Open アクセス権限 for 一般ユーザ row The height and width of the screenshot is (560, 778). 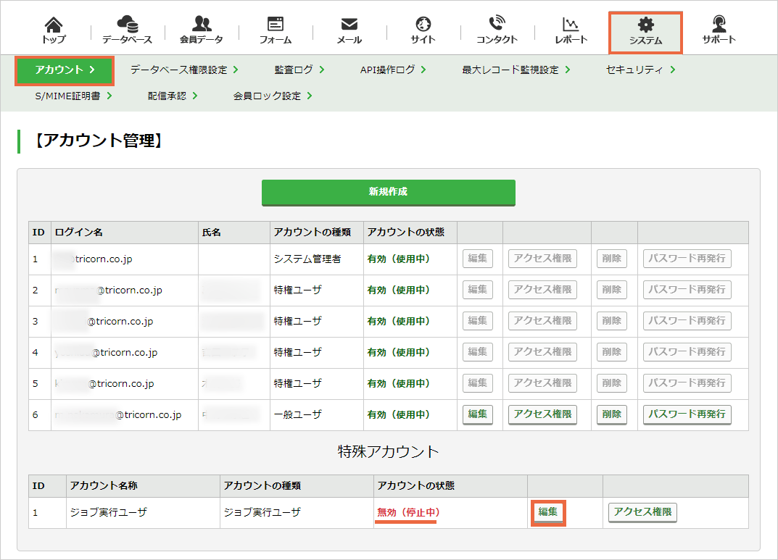click(542, 414)
